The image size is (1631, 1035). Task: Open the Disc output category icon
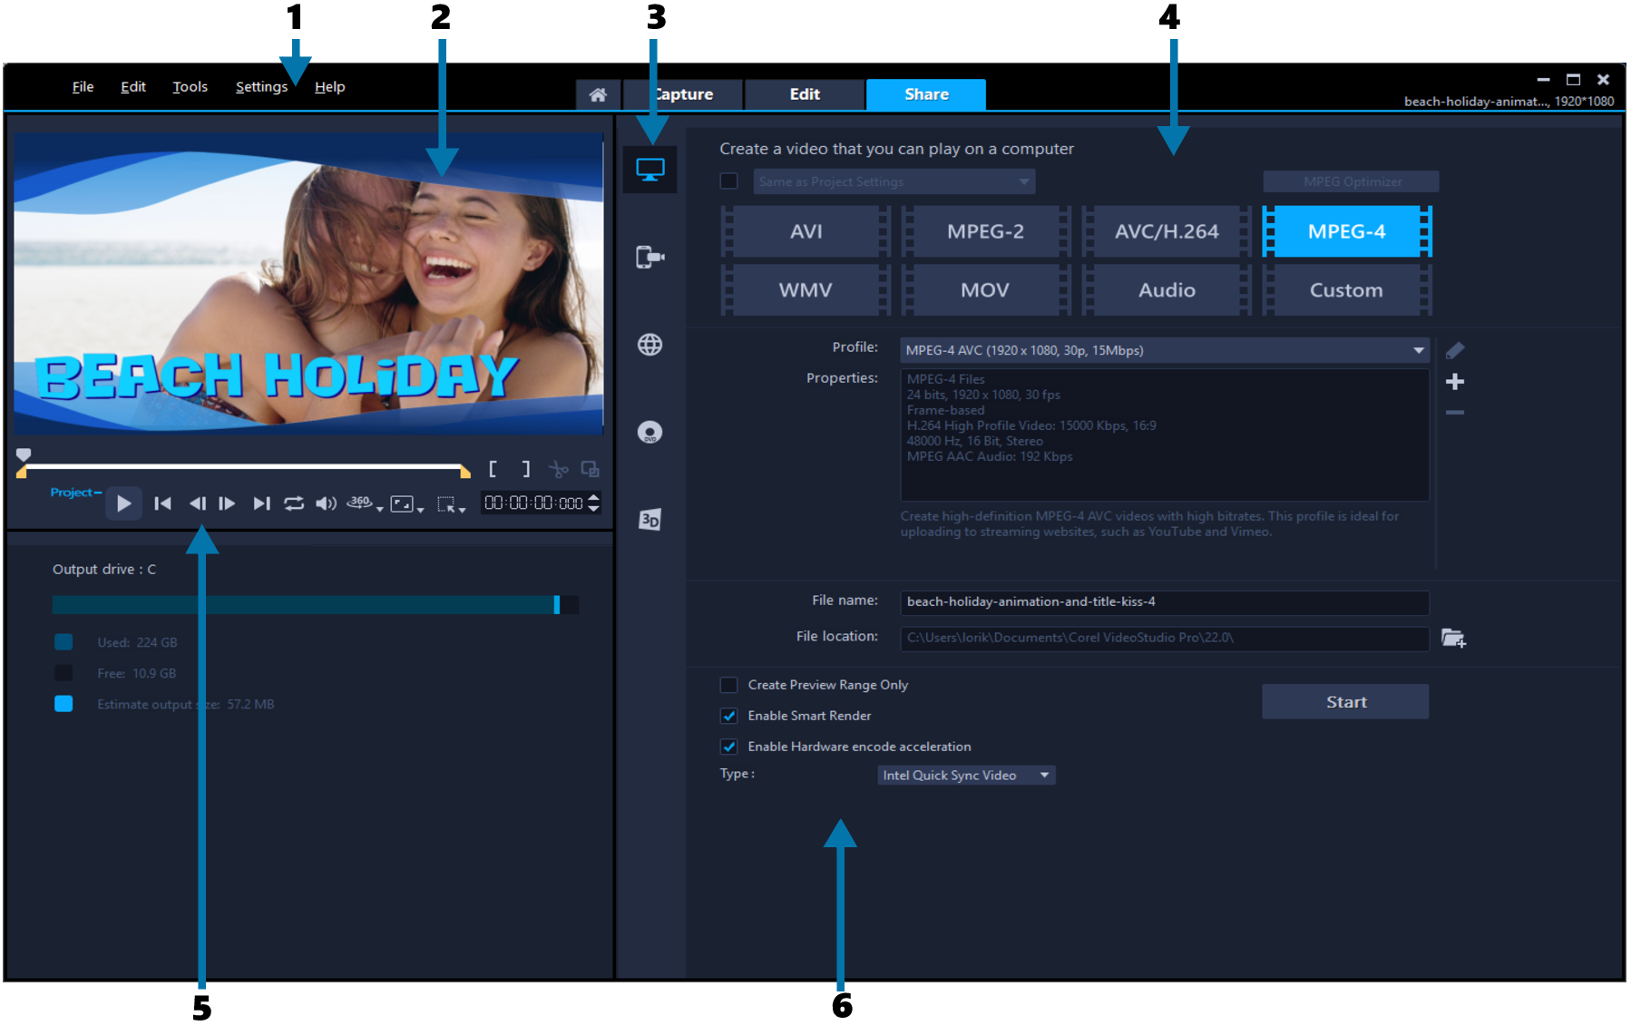(649, 433)
